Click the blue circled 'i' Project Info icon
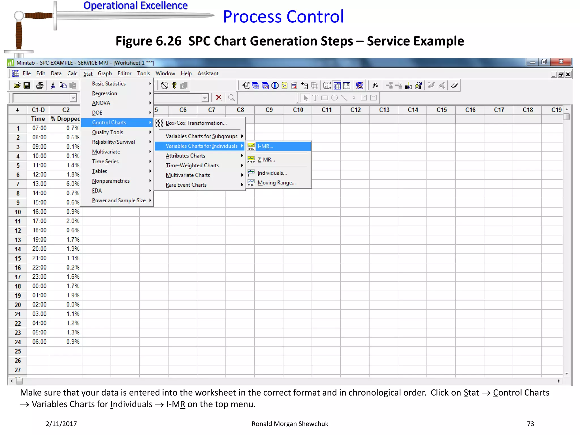Screen dimensions: 580x435 point(275,86)
